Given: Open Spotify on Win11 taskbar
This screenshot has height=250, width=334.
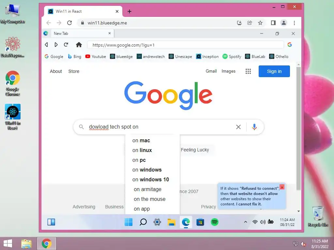Looking at the screenshot, I should [x=215, y=222].
